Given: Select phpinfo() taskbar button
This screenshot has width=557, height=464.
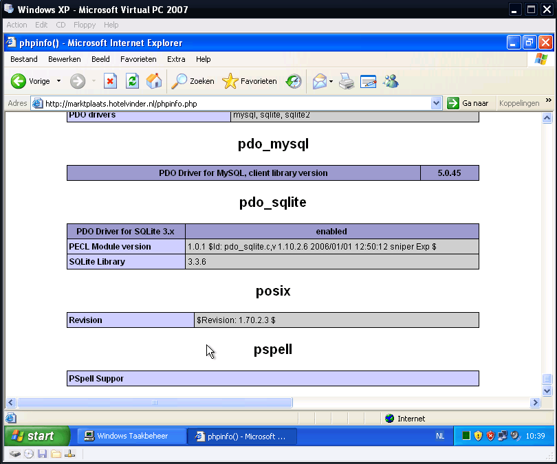Looking at the screenshot, I should pyautogui.click(x=241, y=436).
